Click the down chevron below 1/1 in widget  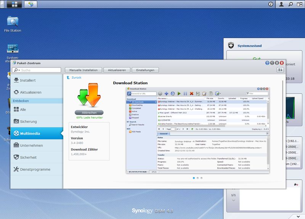233,200
